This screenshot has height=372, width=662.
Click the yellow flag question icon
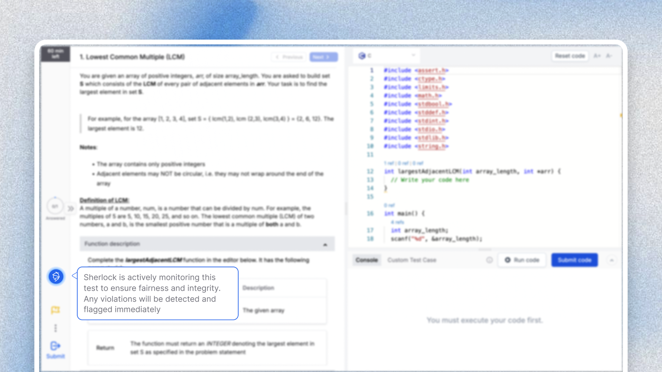tap(55, 310)
